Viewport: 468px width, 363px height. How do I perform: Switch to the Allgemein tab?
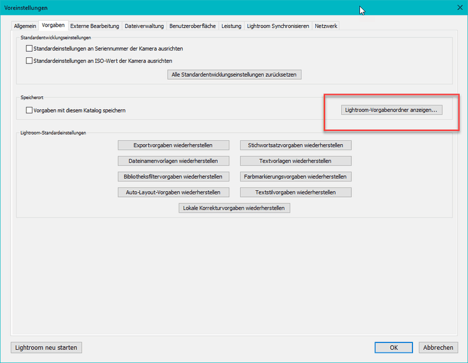click(x=25, y=26)
